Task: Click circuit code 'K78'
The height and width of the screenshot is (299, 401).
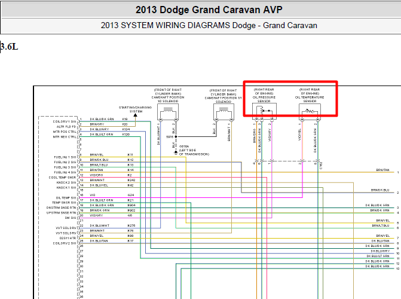Action: [x=130, y=231]
